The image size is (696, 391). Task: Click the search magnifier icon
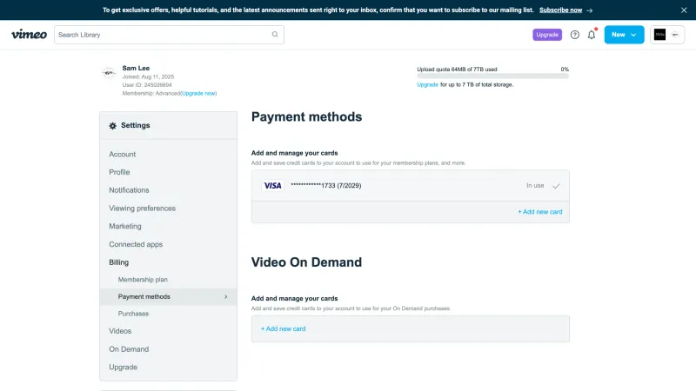[275, 34]
